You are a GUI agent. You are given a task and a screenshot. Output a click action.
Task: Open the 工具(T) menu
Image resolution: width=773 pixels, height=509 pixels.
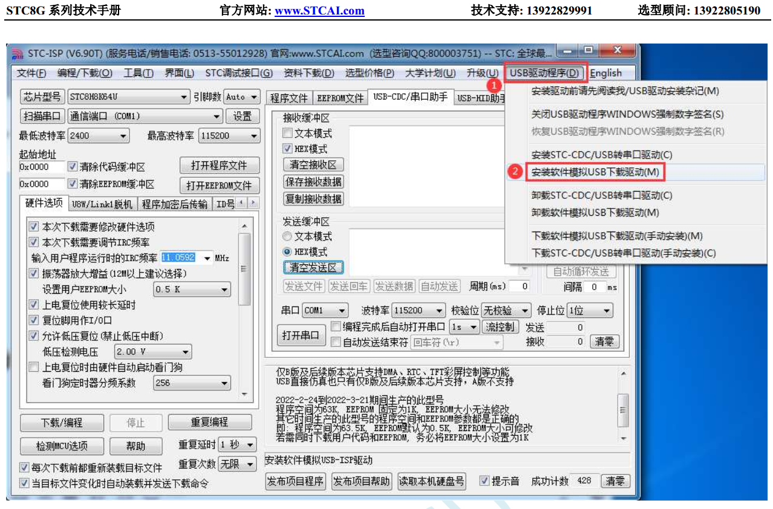point(139,73)
